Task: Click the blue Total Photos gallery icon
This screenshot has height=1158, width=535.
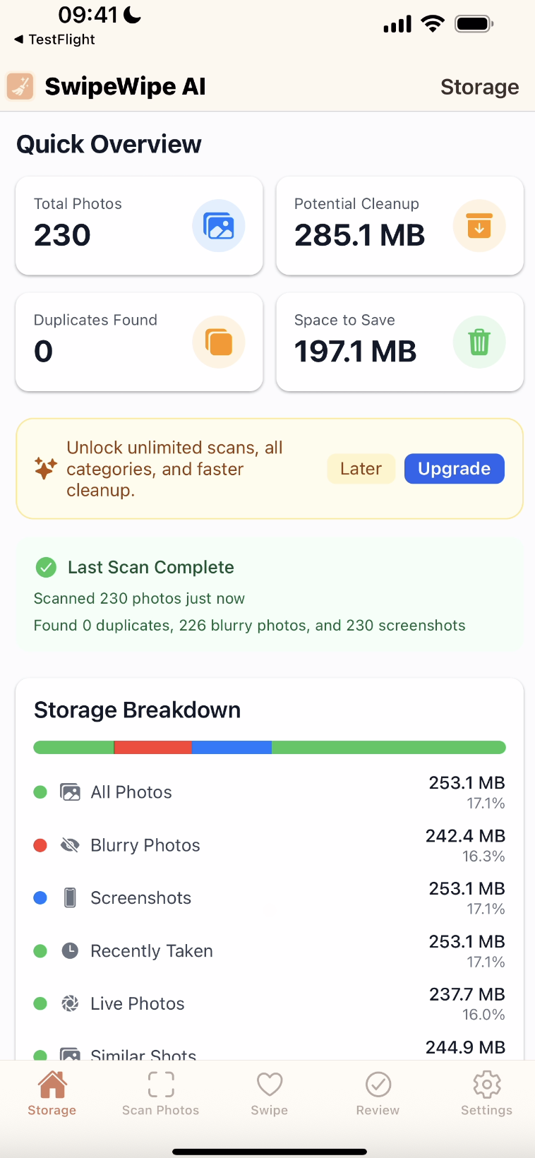Action: click(219, 226)
